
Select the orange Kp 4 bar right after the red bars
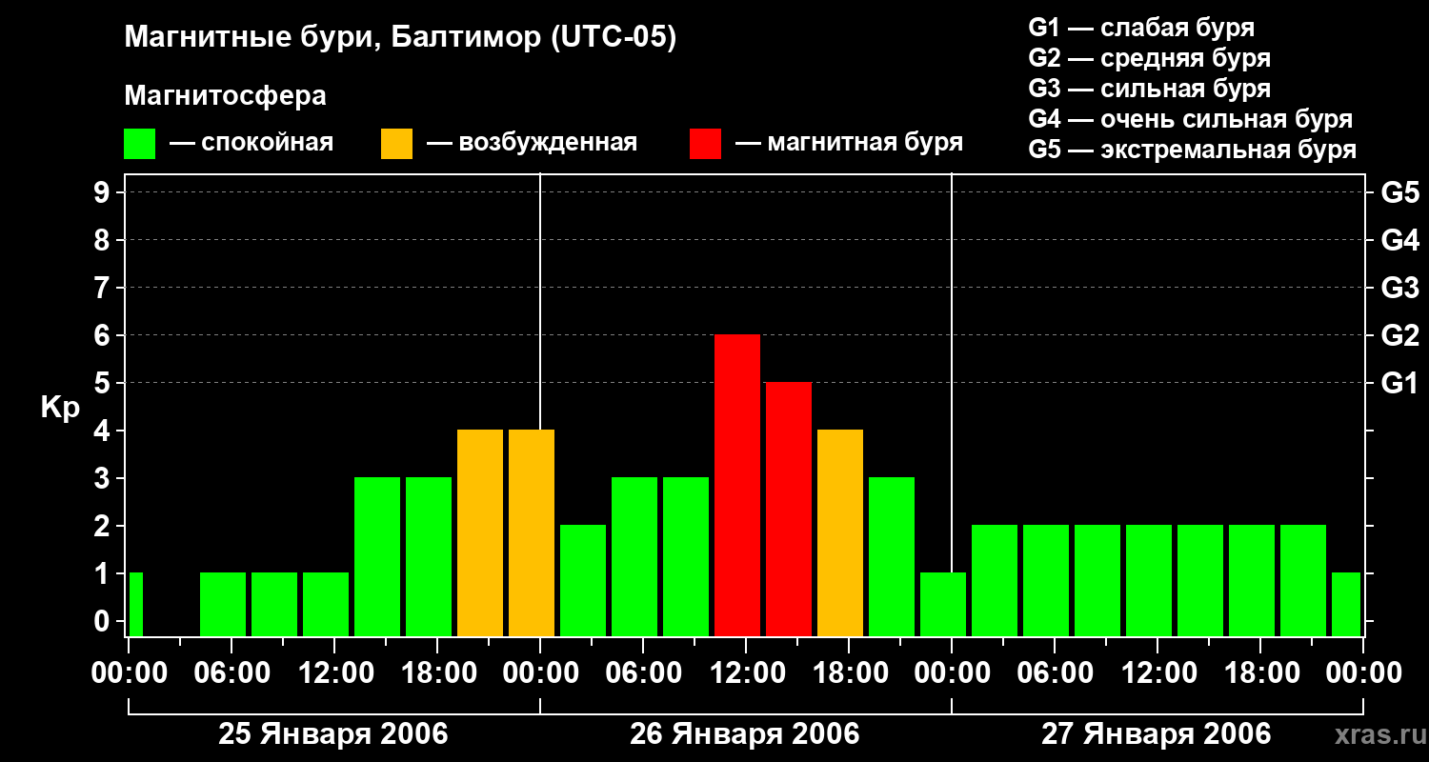(x=840, y=533)
